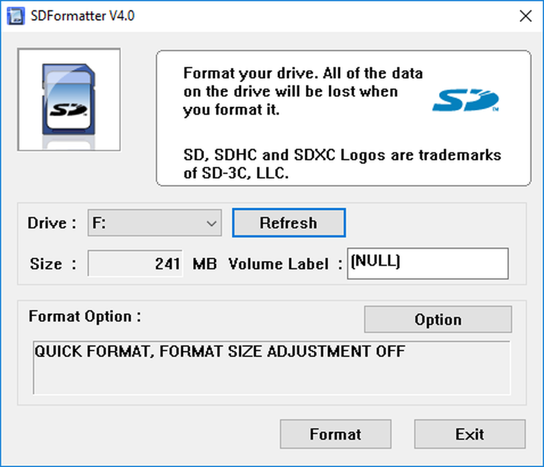Click the 'SD, SDHC and SDXC Logos' trademark text
The width and height of the screenshot is (544, 467).
[x=342, y=164]
